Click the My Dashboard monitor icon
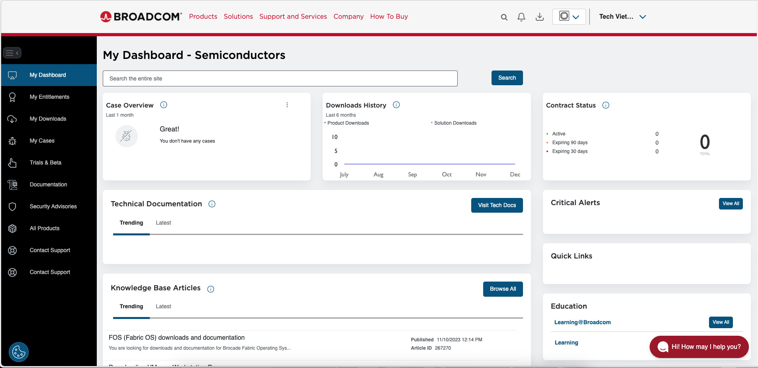The width and height of the screenshot is (758, 368). [x=12, y=75]
